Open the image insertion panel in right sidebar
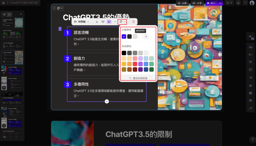 coord(250,85)
